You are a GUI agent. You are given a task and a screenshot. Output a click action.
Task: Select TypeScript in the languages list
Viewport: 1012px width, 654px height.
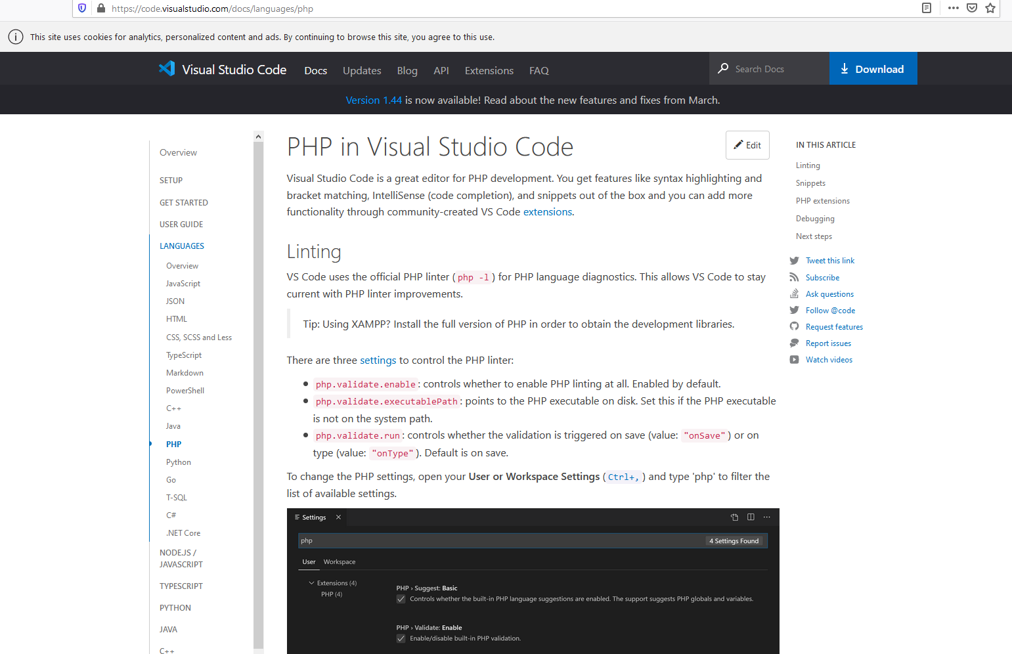[x=184, y=355]
